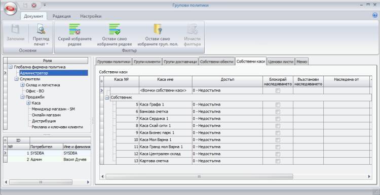
Task: Collapse the Продажби tree node
Action: (22, 97)
